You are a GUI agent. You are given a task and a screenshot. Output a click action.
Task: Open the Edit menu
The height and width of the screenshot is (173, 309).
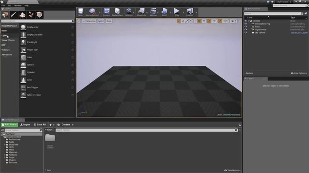point(10,5)
